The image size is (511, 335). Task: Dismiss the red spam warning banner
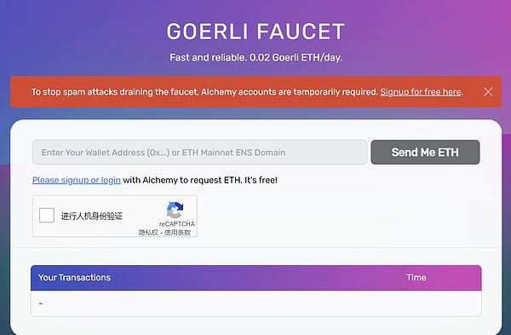tap(488, 92)
